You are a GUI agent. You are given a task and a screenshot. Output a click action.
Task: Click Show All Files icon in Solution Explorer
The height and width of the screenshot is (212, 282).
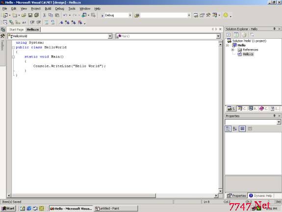[244, 35]
